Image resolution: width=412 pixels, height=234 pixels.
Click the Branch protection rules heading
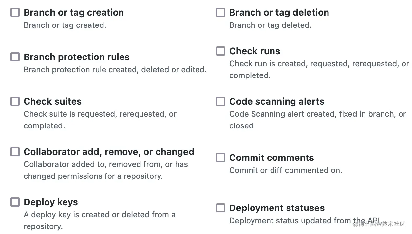tap(77, 57)
